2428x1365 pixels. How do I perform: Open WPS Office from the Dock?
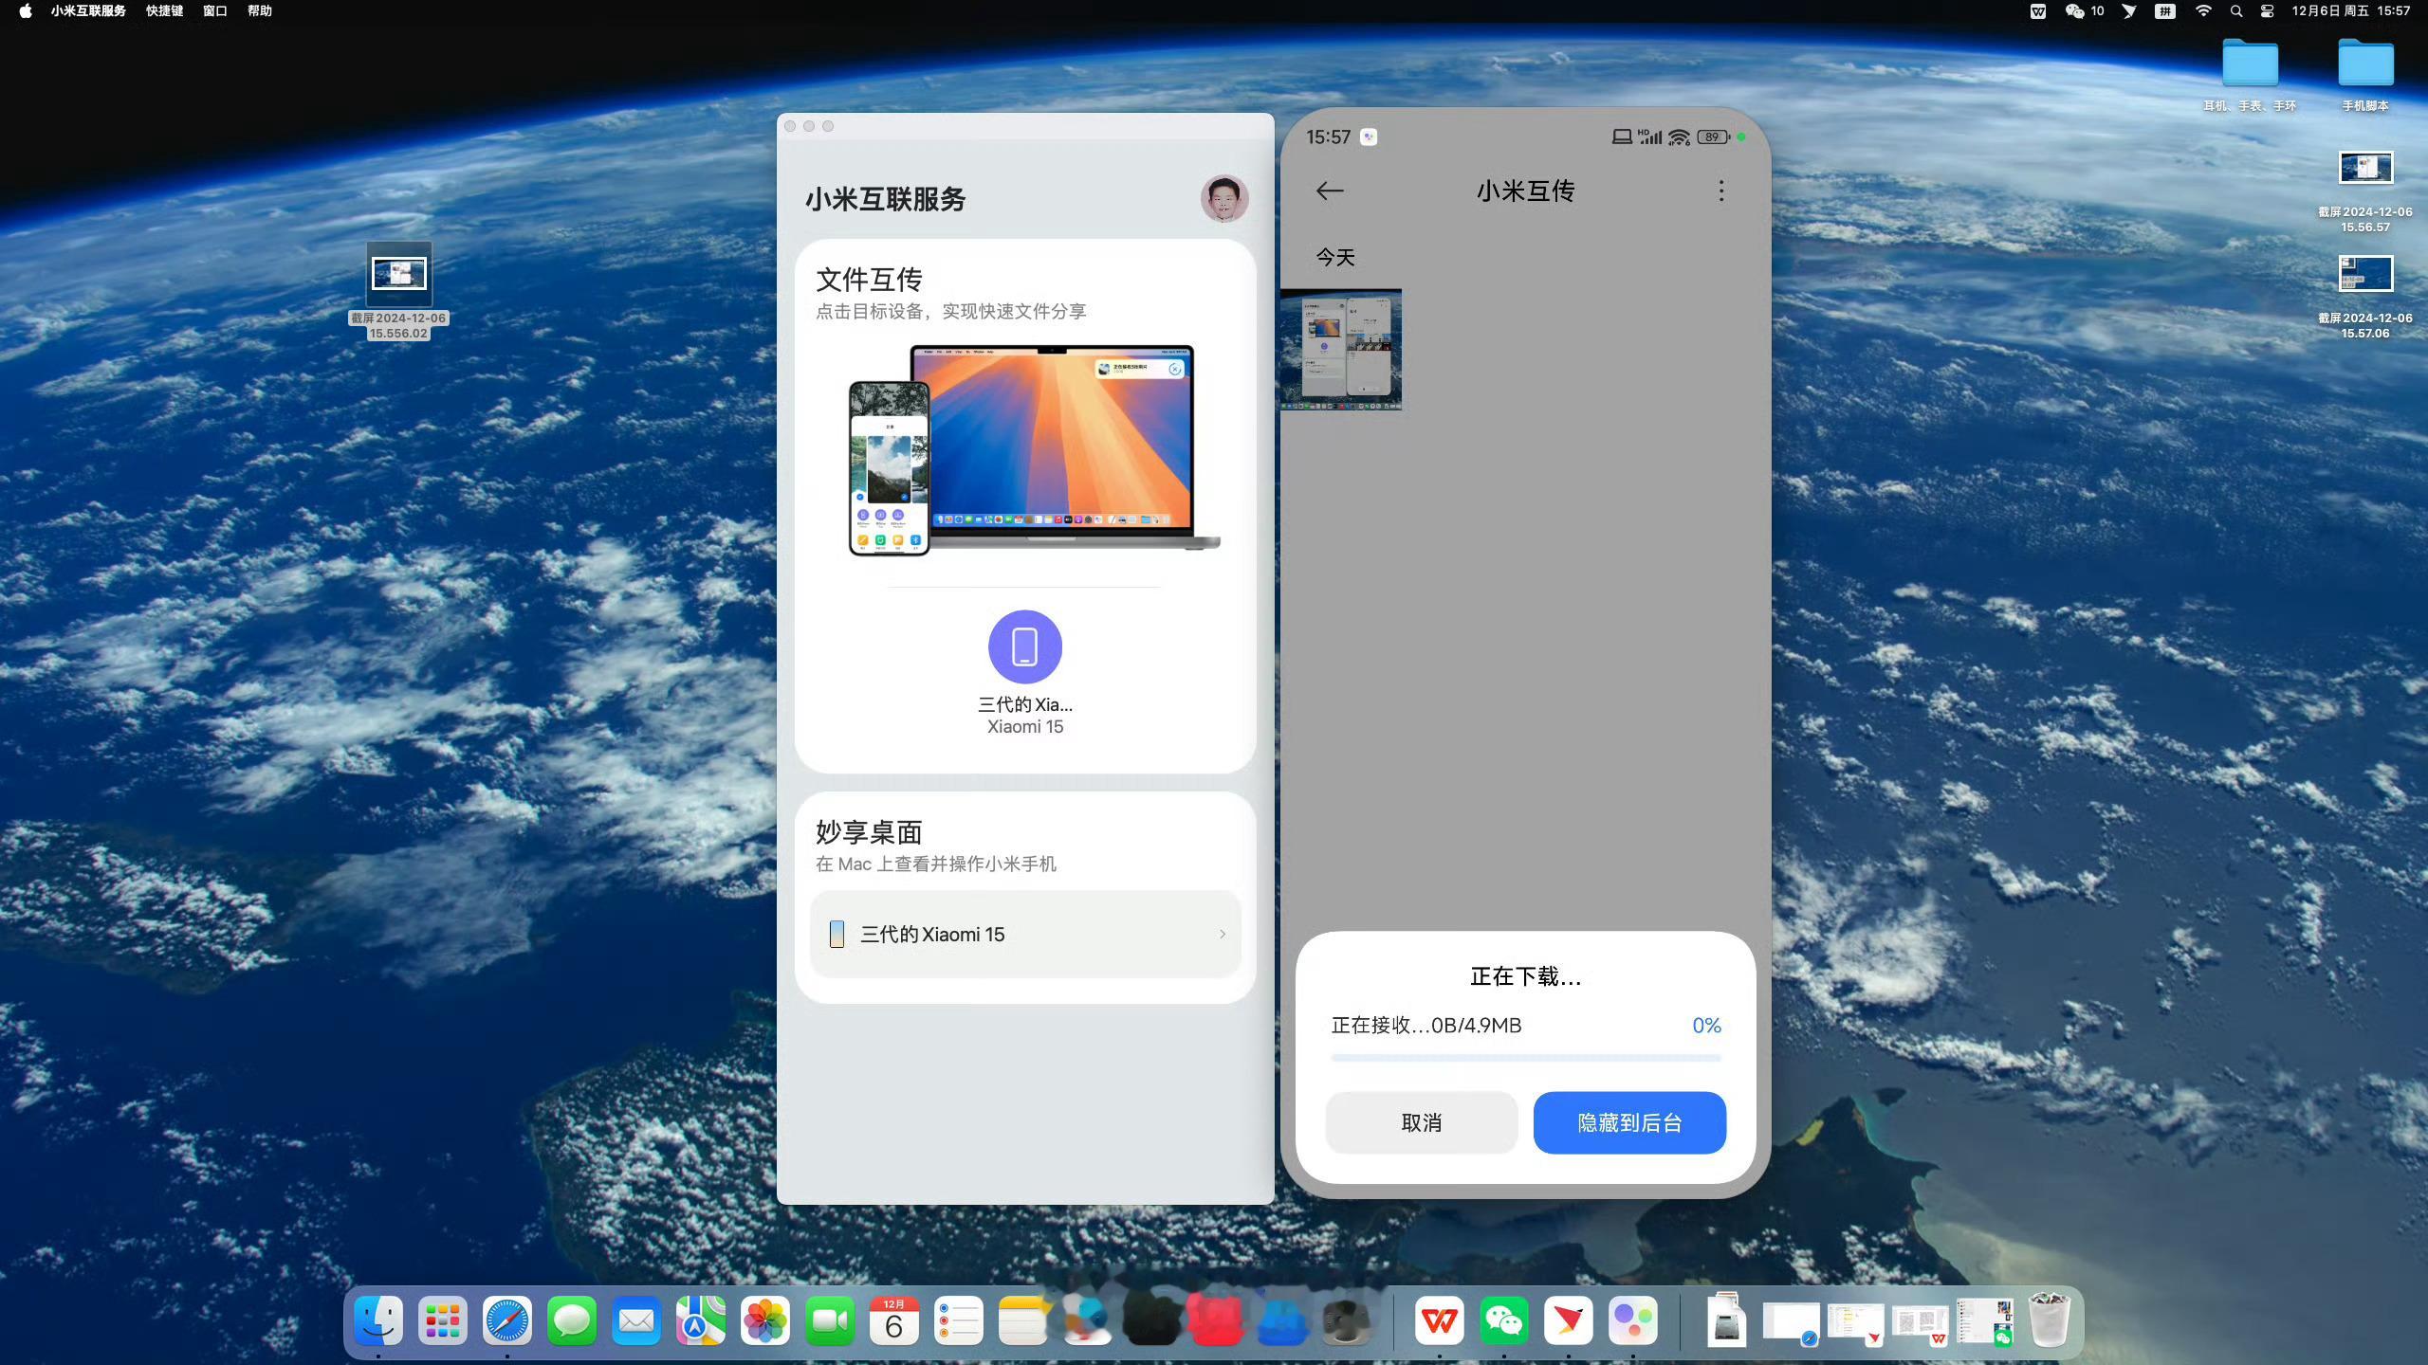tap(1440, 1320)
